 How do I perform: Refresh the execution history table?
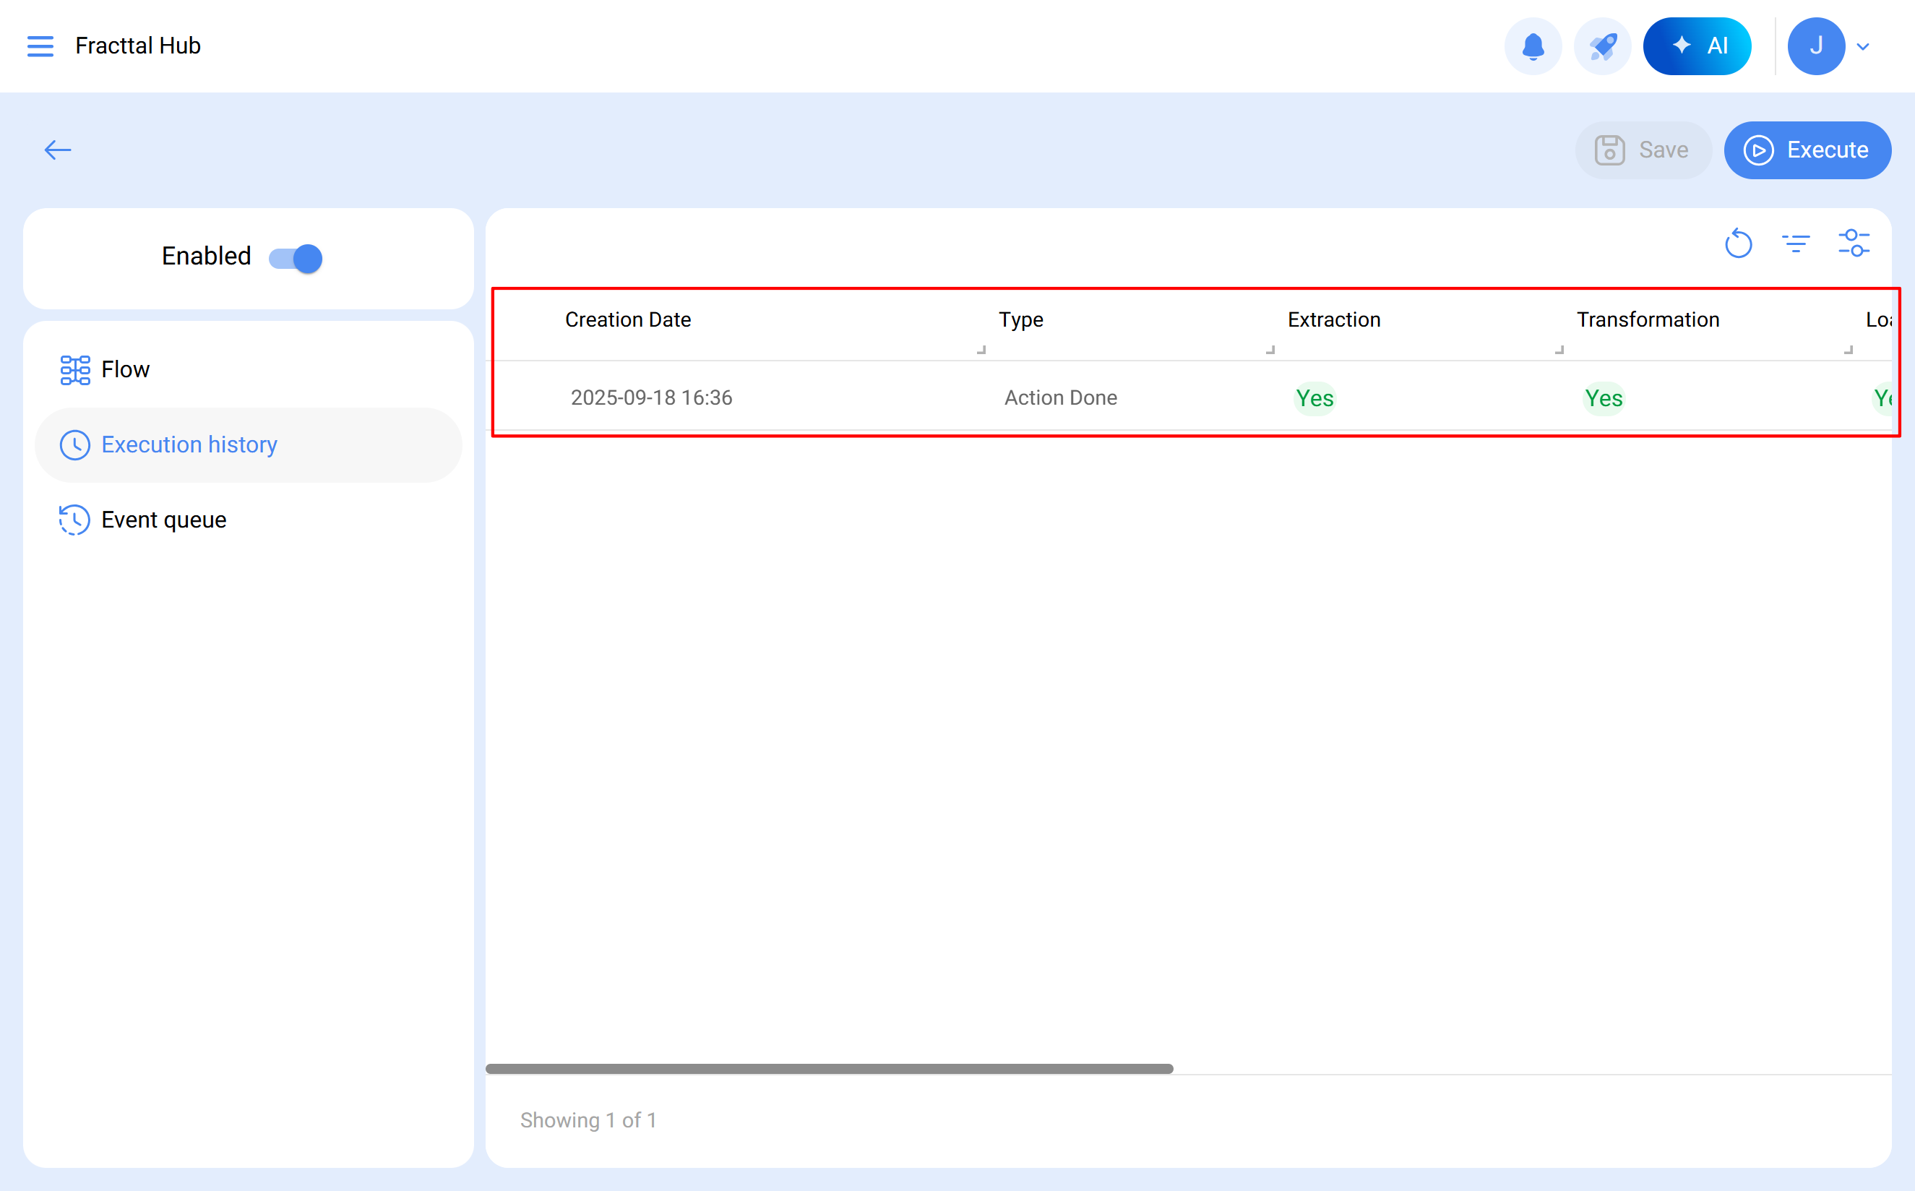pos(1738,244)
